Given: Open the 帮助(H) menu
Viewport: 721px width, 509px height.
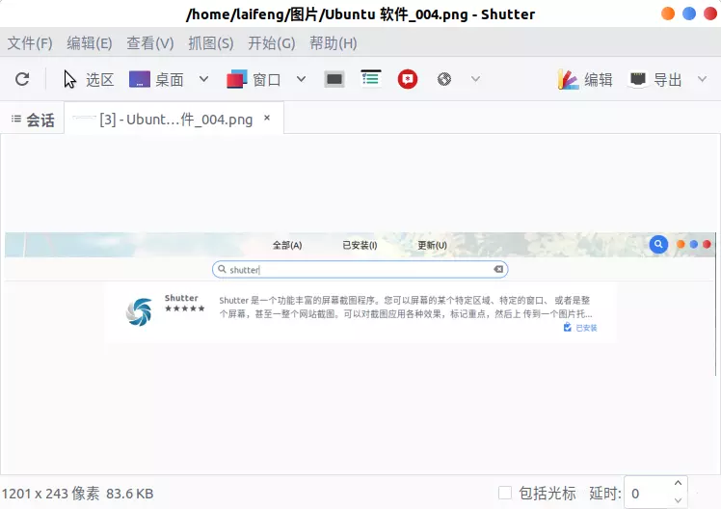Looking at the screenshot, I should [334, 43].
